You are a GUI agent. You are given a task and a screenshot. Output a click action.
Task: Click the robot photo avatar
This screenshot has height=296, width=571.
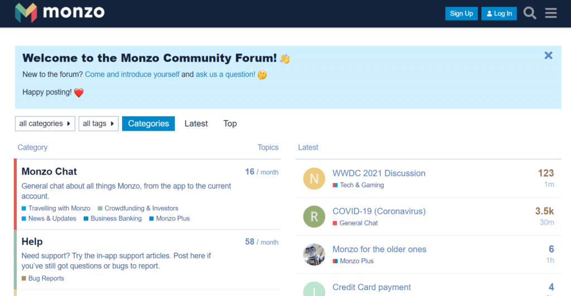tap(314, 255)
